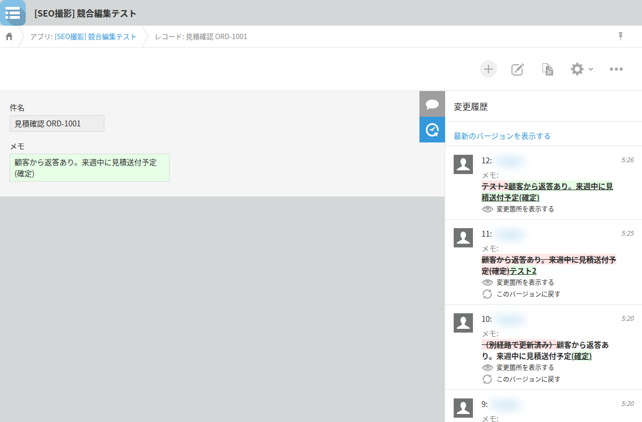The width and height of the screenshot is (642, 422).
Task: Revert to version 10
Action: [522, 379]
